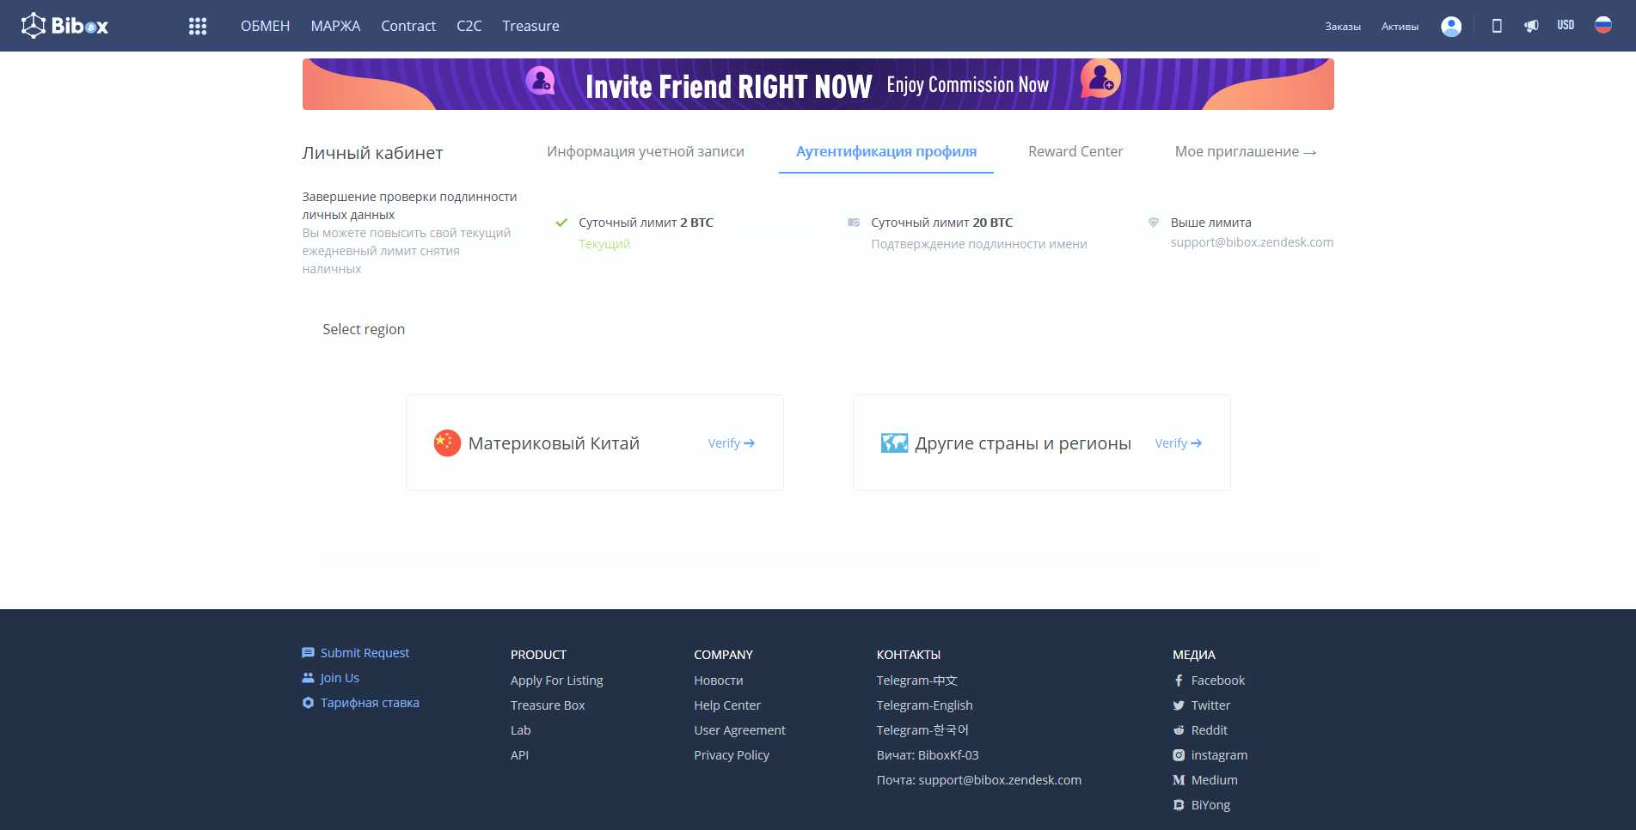Screen dimensions: 1636x830
Task: Click the ID card icon for 20 BTC limit
Action: [854, 223]
